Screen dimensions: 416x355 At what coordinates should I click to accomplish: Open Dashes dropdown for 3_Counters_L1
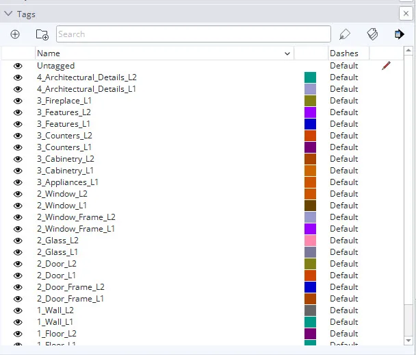(x=344, y=147)
